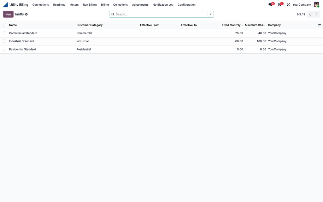The height and width of the screenshot is (202, 323).
Task: Open the YourCompany switcher
Action: coord(302,4)
